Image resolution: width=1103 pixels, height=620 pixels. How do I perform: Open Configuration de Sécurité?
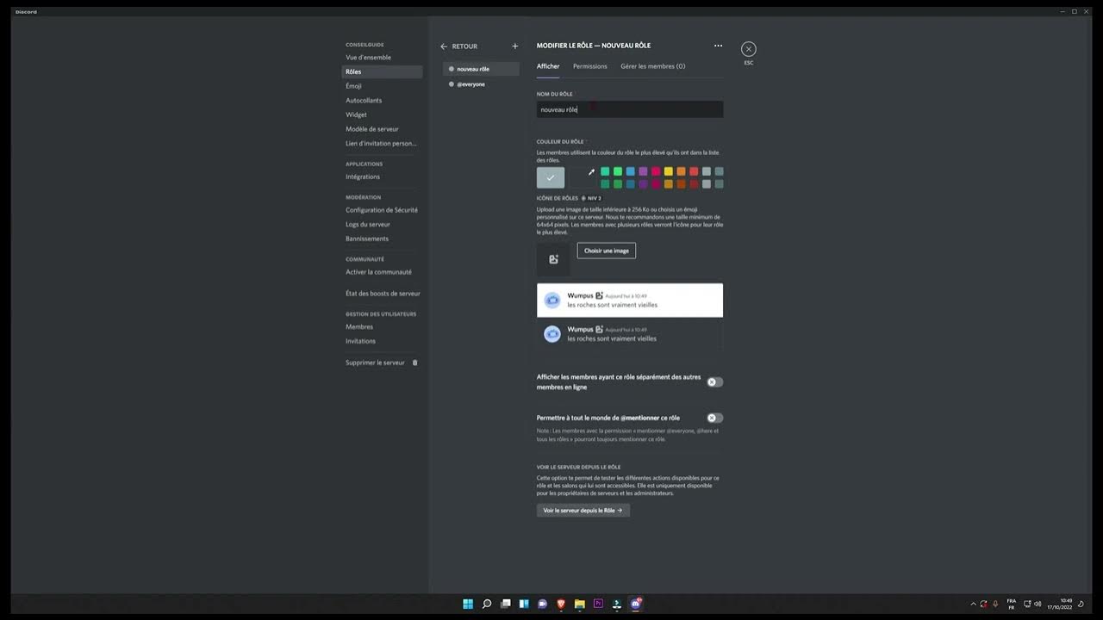pyautogui.click(x=382, y=210)
